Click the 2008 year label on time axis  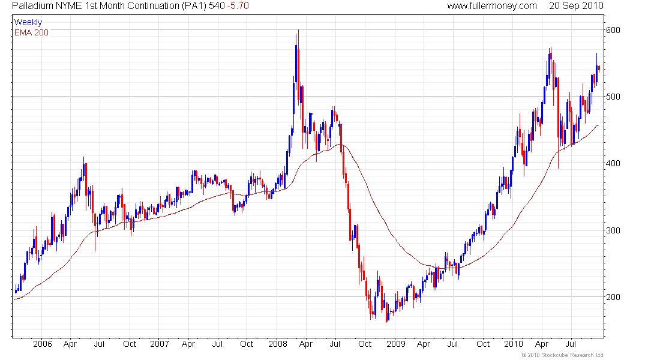278,344
